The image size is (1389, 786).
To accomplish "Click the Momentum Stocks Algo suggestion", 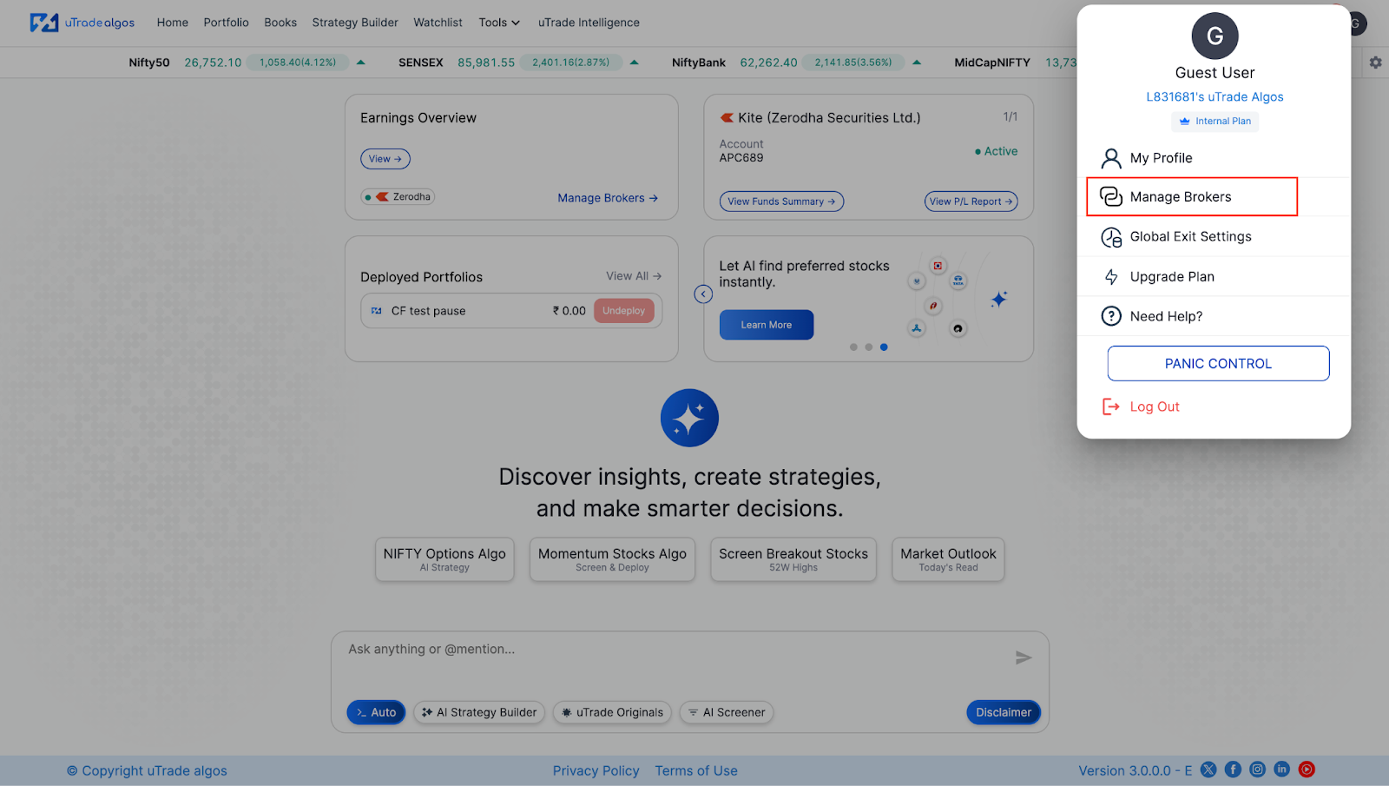I will pos(612,559).
